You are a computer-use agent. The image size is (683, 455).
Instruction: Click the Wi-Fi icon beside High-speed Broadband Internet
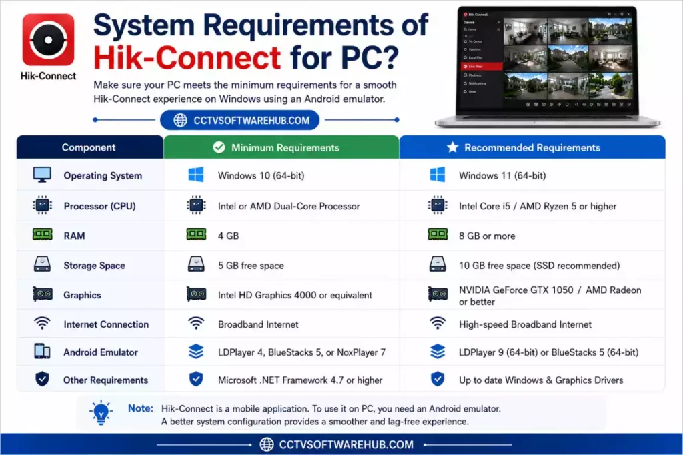pyautogui.click(x=438, y=323)
